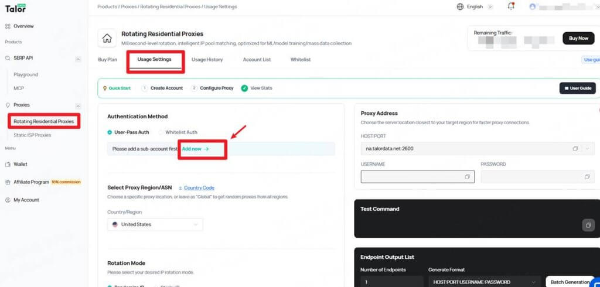Collapse the Proxies section
The width and height of the screenshot is (600, 287).
78,106
